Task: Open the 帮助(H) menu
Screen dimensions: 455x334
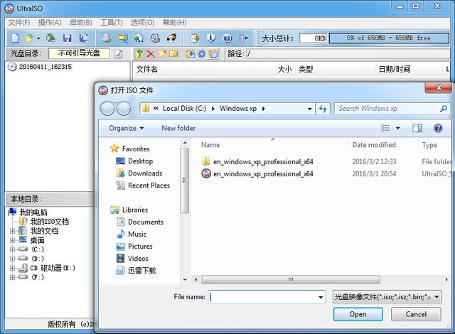Action: point(174,23)
